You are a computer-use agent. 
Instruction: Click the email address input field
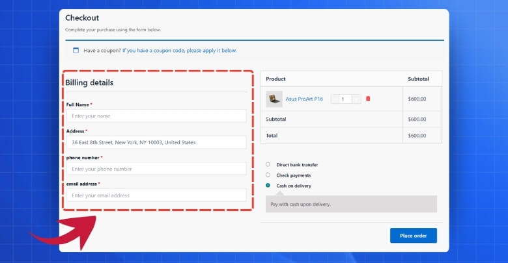156,195
